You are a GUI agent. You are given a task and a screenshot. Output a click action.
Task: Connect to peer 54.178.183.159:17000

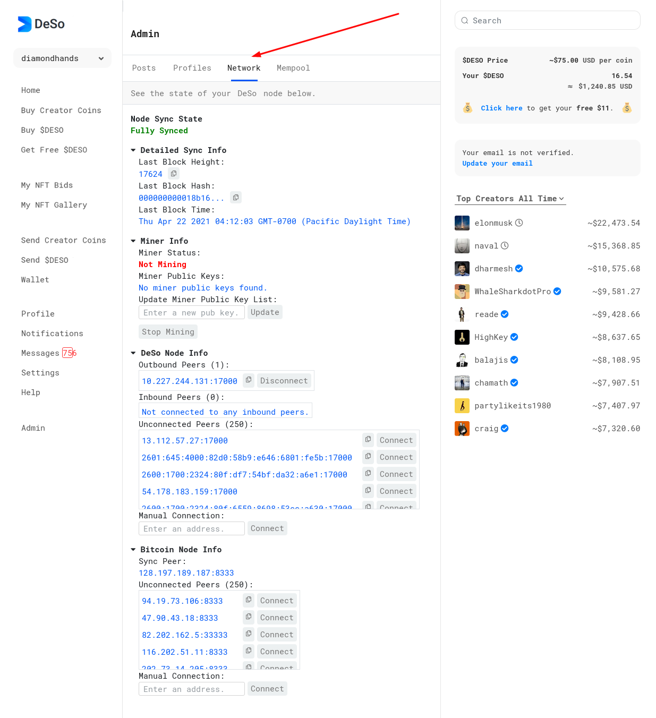[x=396, y=491]
